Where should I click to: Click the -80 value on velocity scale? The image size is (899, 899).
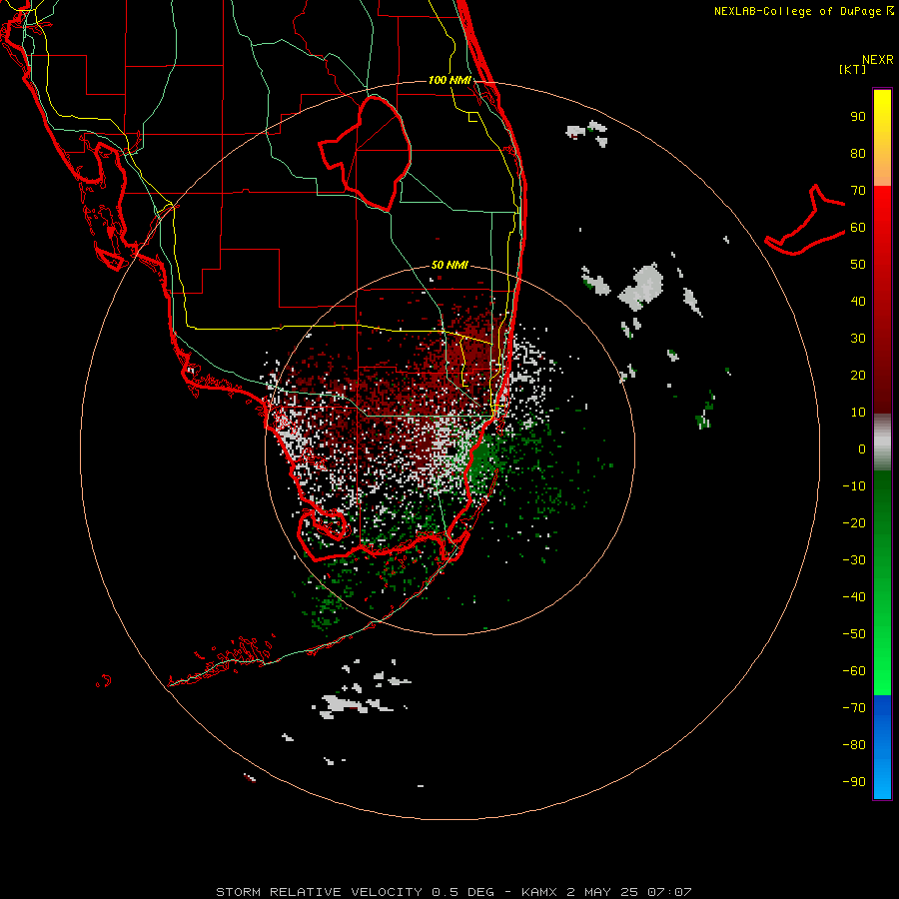pos(854,745)
